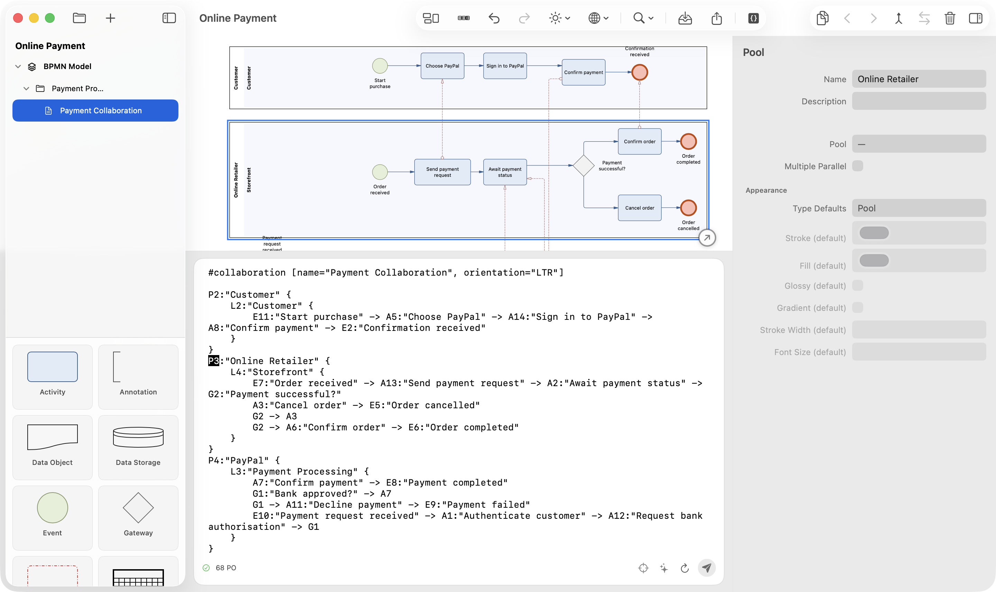This screenshot has height=592, width=996.
Task: Pick the Annotation shape from palette
Action: 138,376
